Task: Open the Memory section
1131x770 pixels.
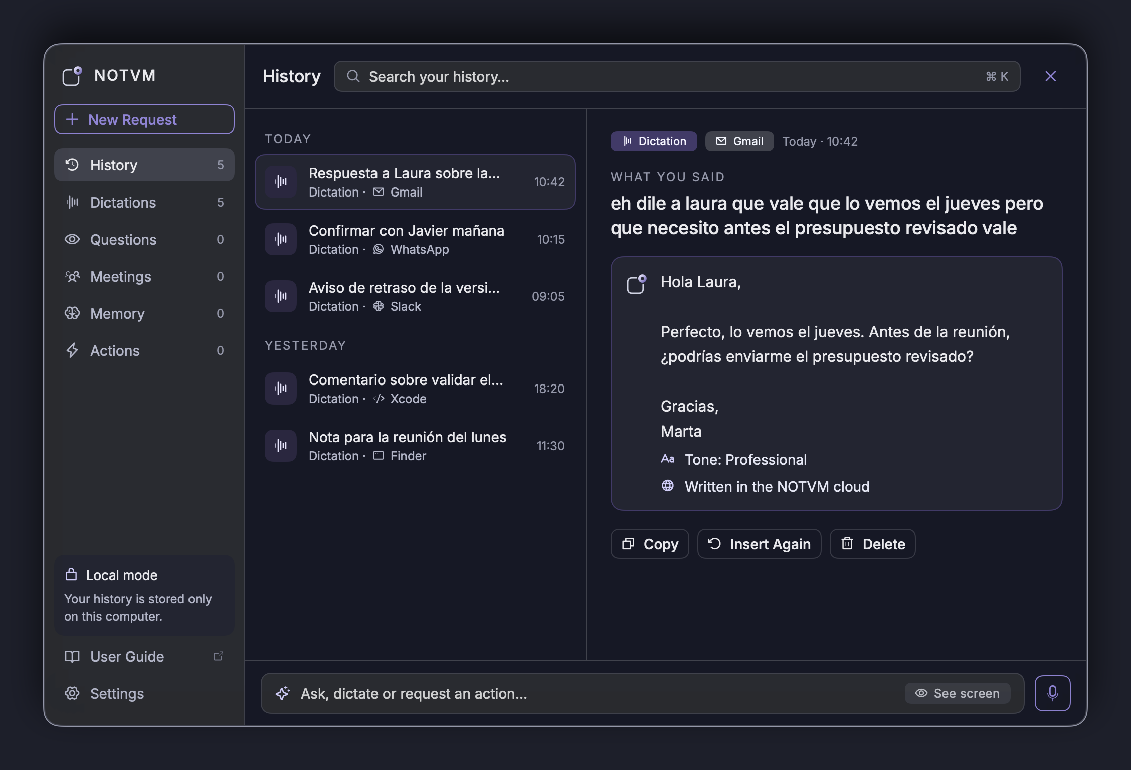Action: click(144, 313)
